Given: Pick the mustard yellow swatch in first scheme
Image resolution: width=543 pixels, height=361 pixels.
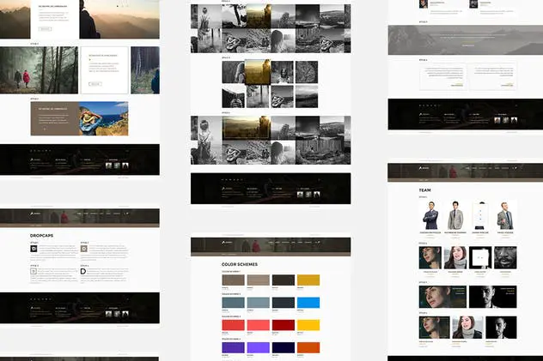Looking at the screenshot, I should click(308, 280).
